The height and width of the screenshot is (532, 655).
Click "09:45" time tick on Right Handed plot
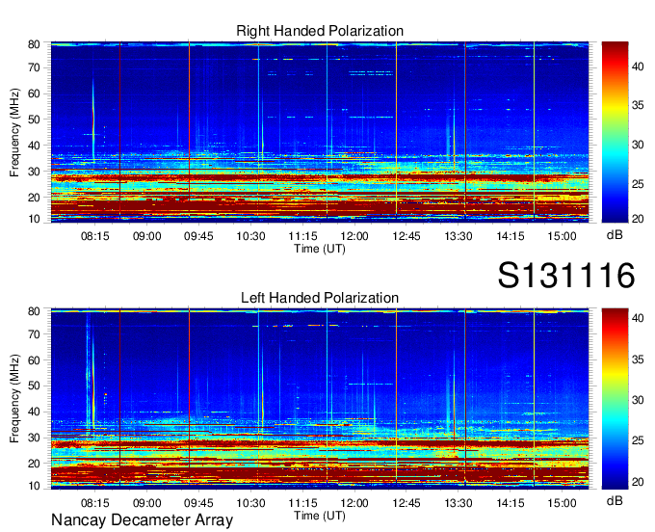click(198, 236)
